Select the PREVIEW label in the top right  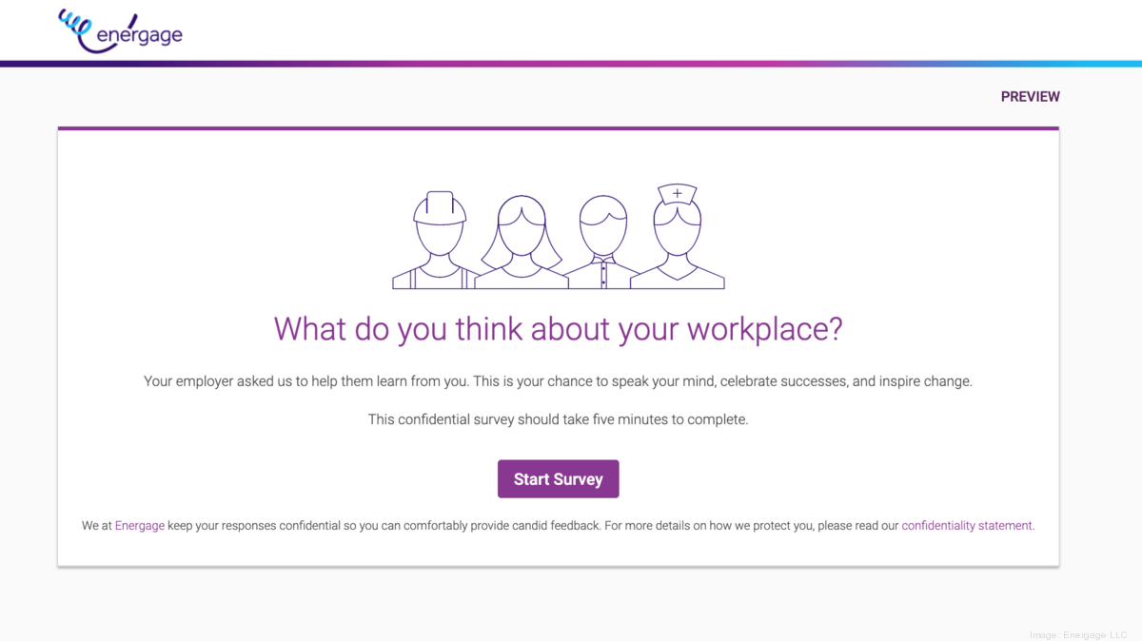coord(1030,96)
